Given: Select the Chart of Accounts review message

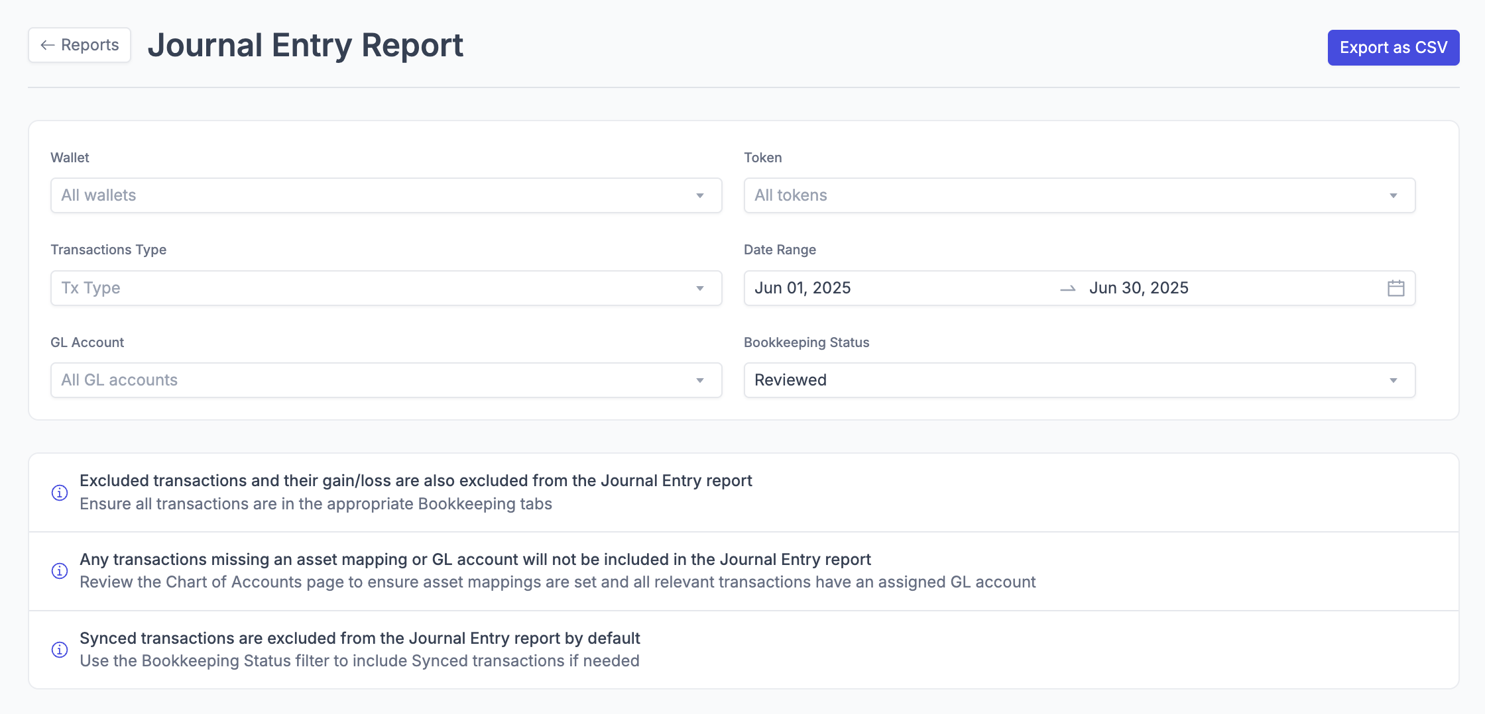Looking at the screenshot, I should click(x=557, y=582).
